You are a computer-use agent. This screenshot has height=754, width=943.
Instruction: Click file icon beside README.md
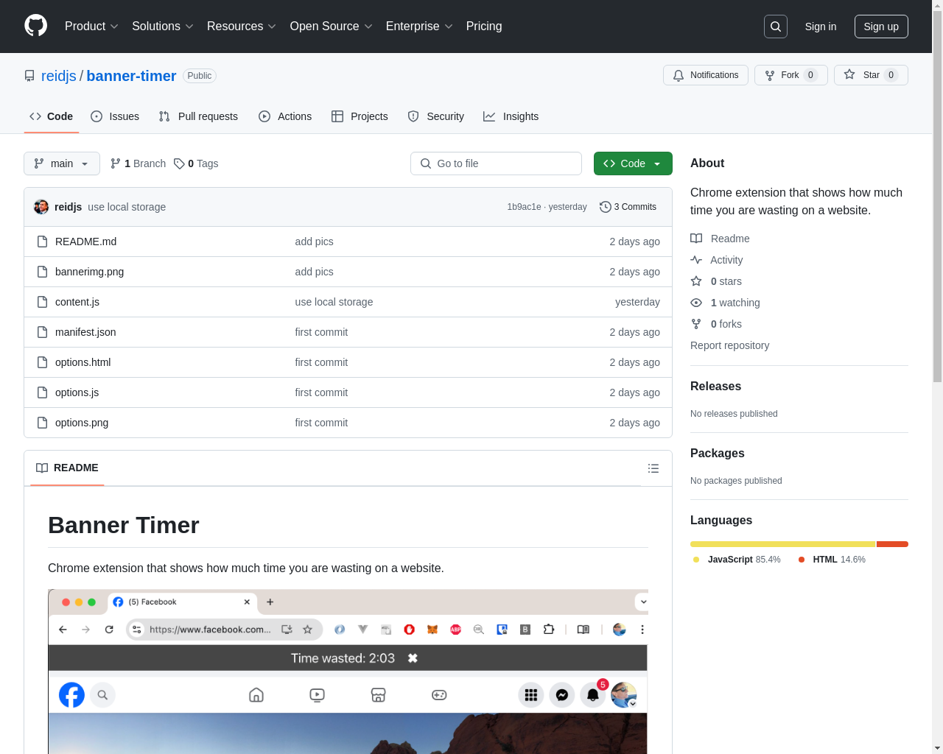tap(43, 242)
